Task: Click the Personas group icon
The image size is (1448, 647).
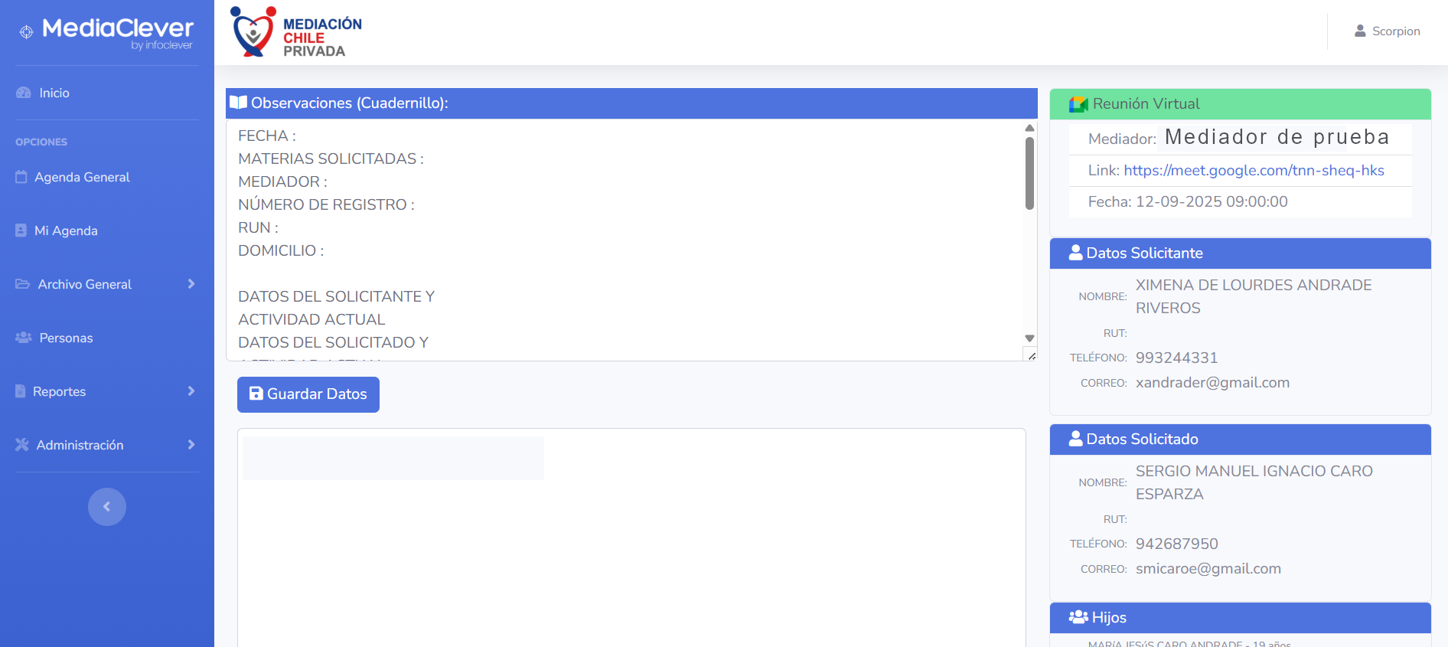Action: coord(23,338)
